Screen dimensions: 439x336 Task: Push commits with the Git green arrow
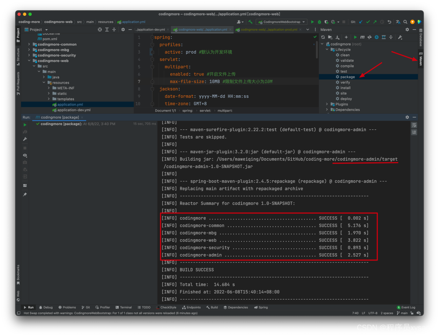coord(375,22)
